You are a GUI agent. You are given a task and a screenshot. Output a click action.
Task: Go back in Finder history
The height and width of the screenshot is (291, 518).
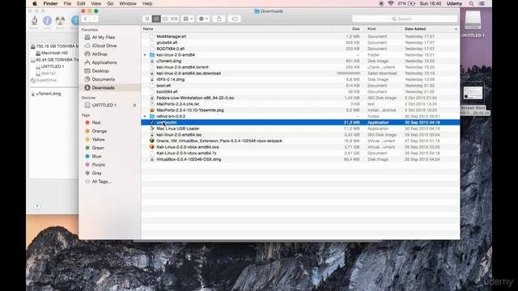pyautogui.click(x=86, y=19)
